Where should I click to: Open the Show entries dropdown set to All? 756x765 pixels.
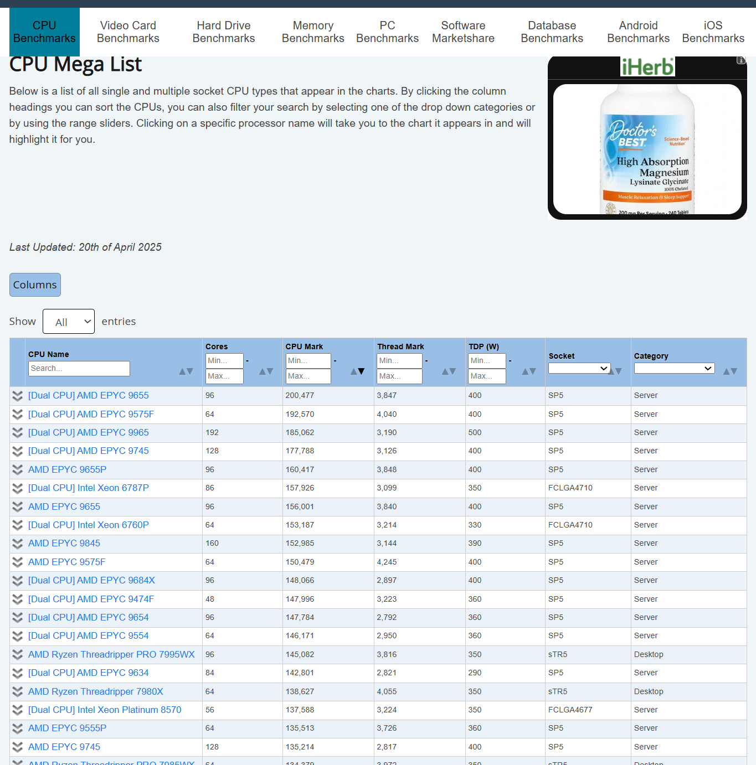(68, 321)
